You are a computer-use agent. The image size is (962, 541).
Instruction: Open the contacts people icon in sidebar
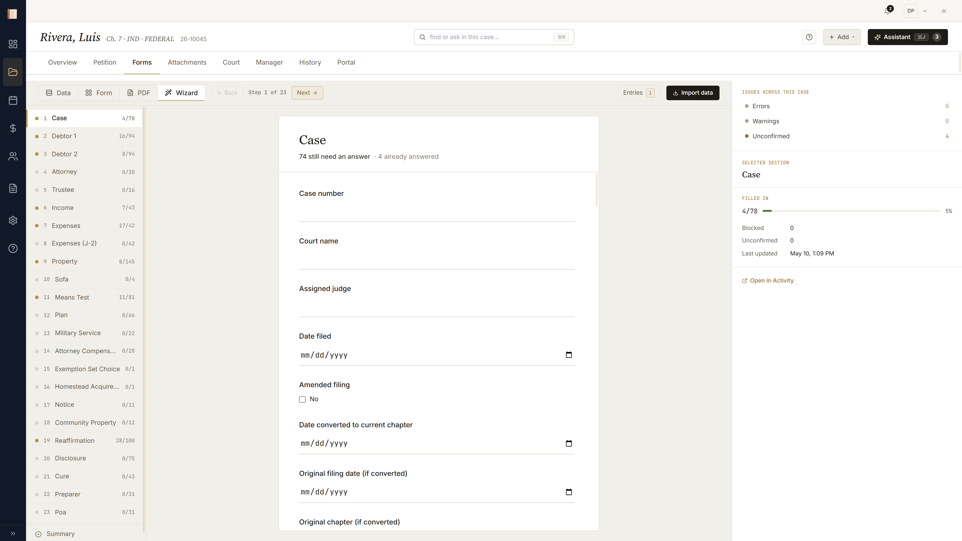point(13,156)
